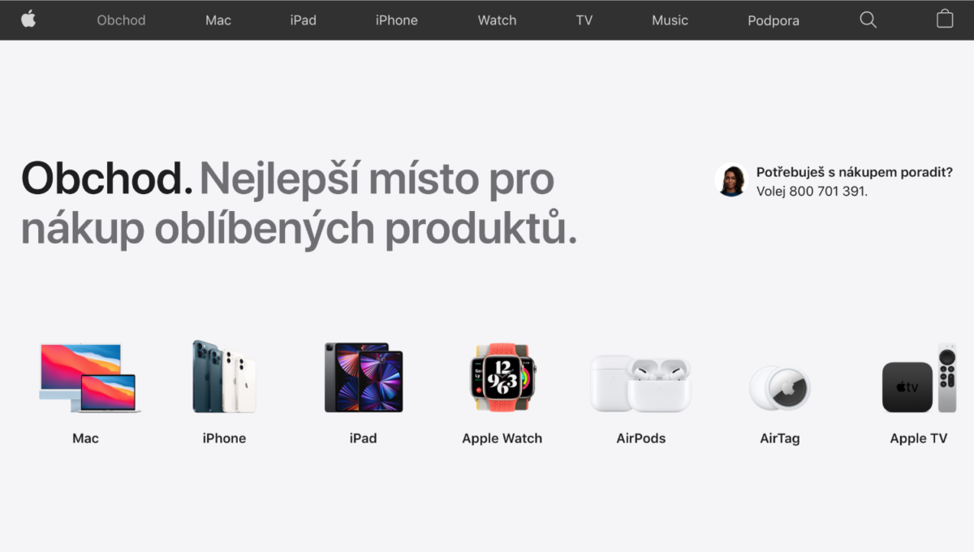Go to TV in the top navigation
The image size is (974, 552).
click(x=584, y=20)
